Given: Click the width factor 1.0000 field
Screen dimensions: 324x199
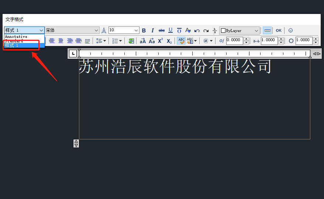Looking at the screenshot, I should tap(304, 41).
